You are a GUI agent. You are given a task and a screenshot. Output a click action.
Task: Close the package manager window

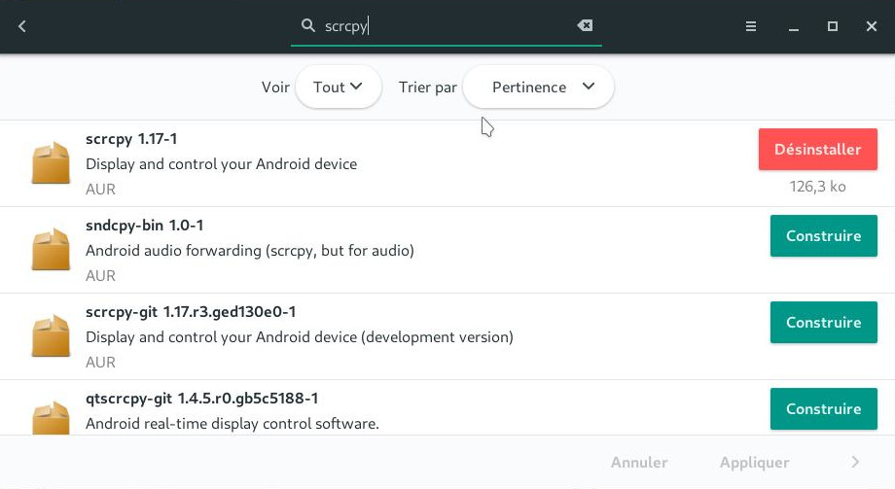click(x=871, y=26)
